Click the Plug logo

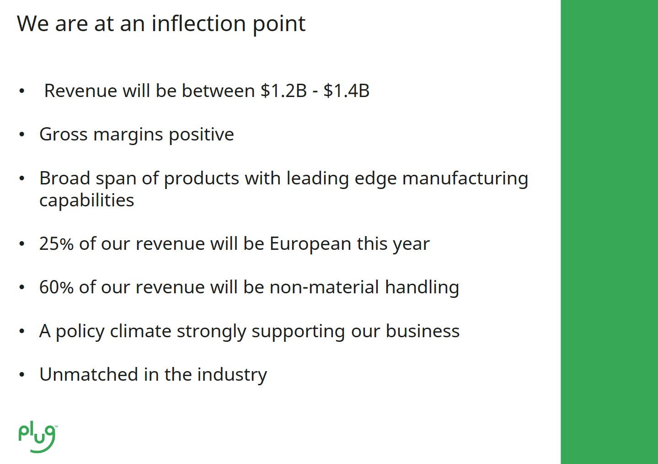tap(37, 438)
